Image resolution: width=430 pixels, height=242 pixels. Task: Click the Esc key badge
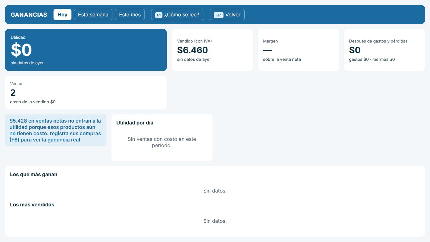[x=218, y=15]
